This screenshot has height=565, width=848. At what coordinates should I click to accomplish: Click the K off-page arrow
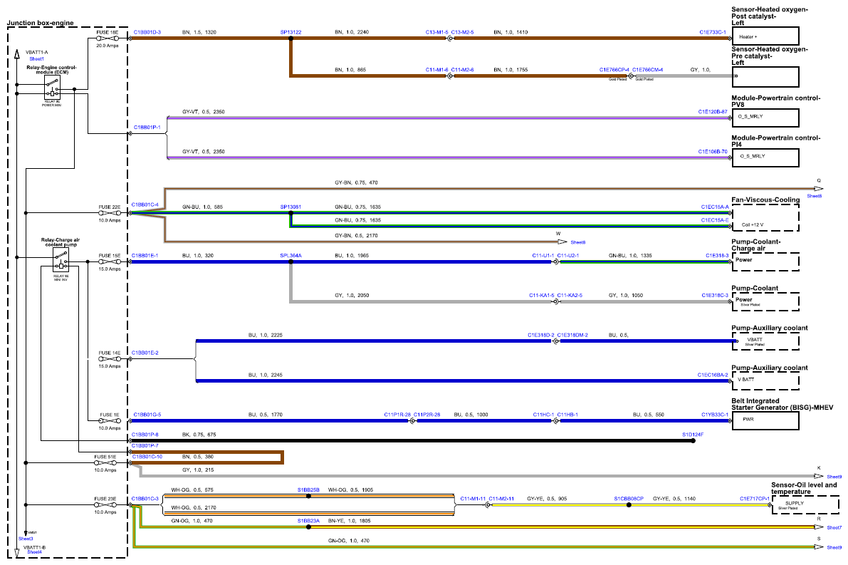pyautogui.click(x=818, y=476)
